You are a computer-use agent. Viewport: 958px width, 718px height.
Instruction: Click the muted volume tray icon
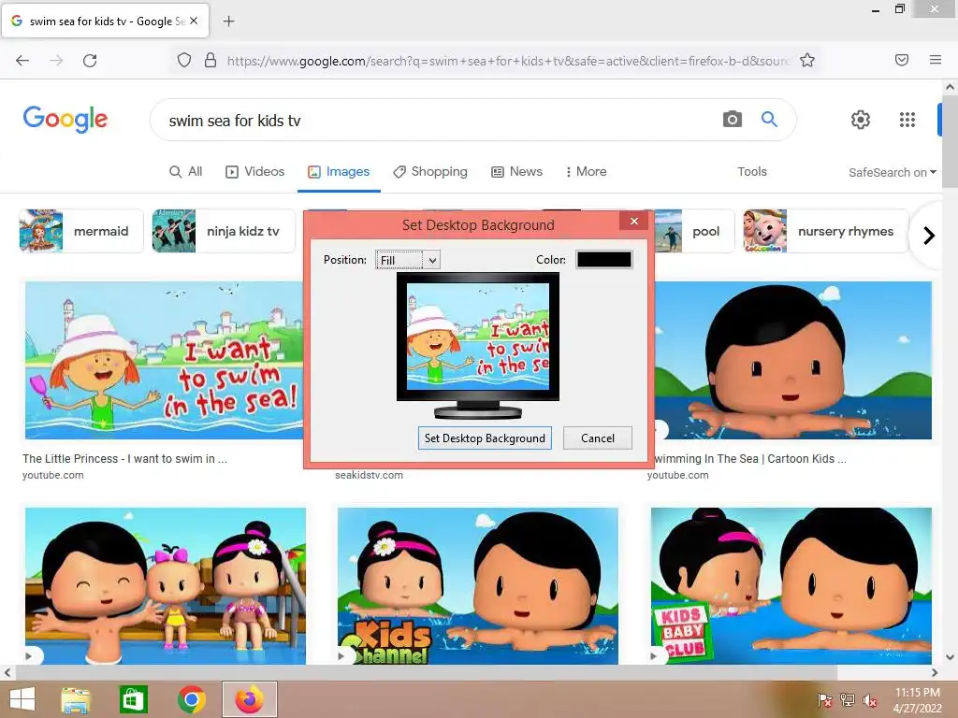click(x=870, y=700)
